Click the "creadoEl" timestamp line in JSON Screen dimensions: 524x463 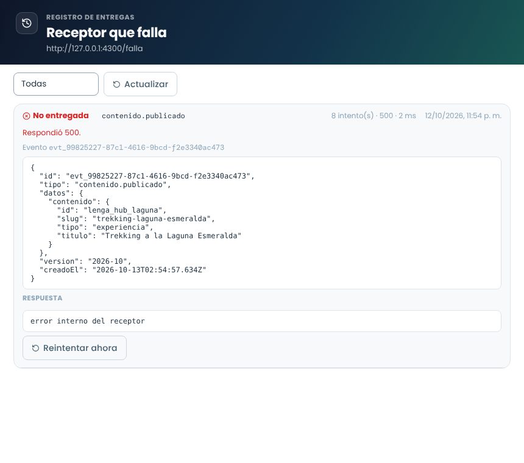coord(122,270)
